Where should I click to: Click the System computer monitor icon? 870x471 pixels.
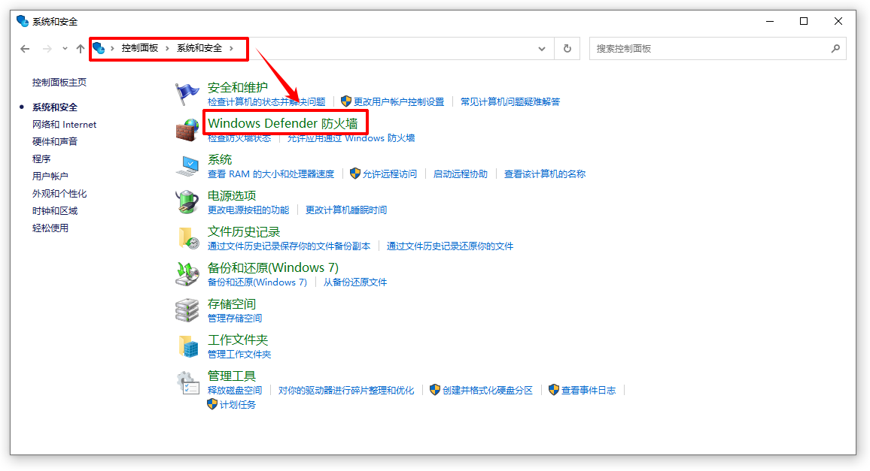coord(187,166)
